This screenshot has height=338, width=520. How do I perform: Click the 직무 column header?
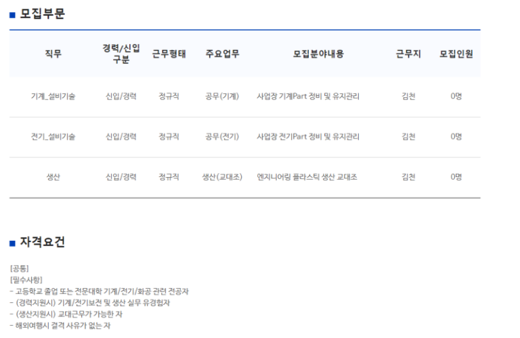pyautogui.click(x=53, y=54)
